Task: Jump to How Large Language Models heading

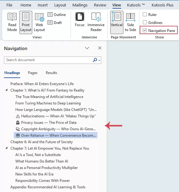Action: (x=56, y=110)
